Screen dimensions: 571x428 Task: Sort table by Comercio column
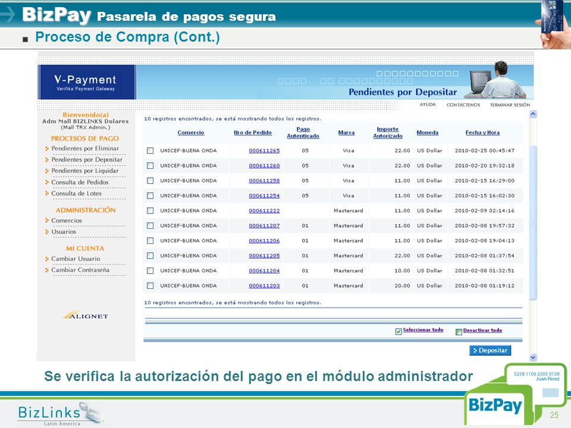[x=191, y=133]
